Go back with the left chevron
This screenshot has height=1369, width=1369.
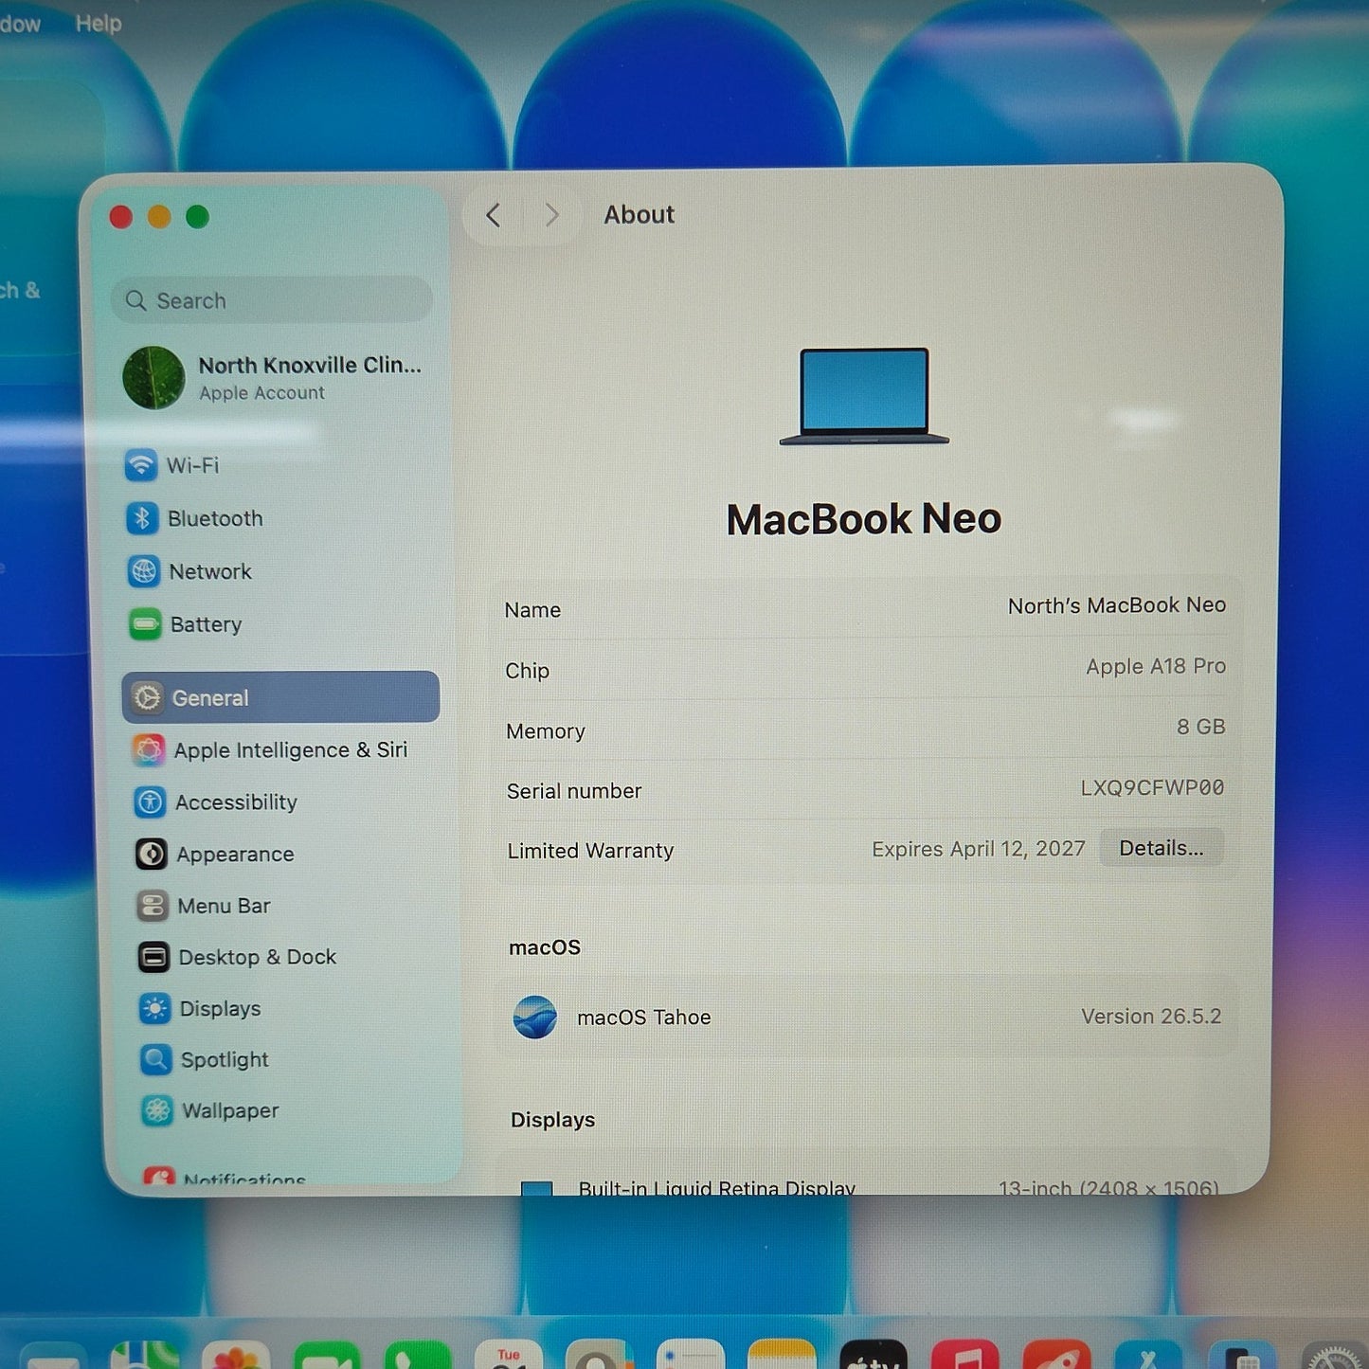(493, 215)
